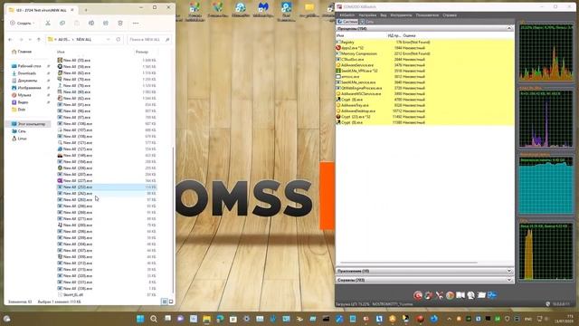Click the Copy icon in Explorer toolbar
The image size is (579, 326).
click(62, 23)
